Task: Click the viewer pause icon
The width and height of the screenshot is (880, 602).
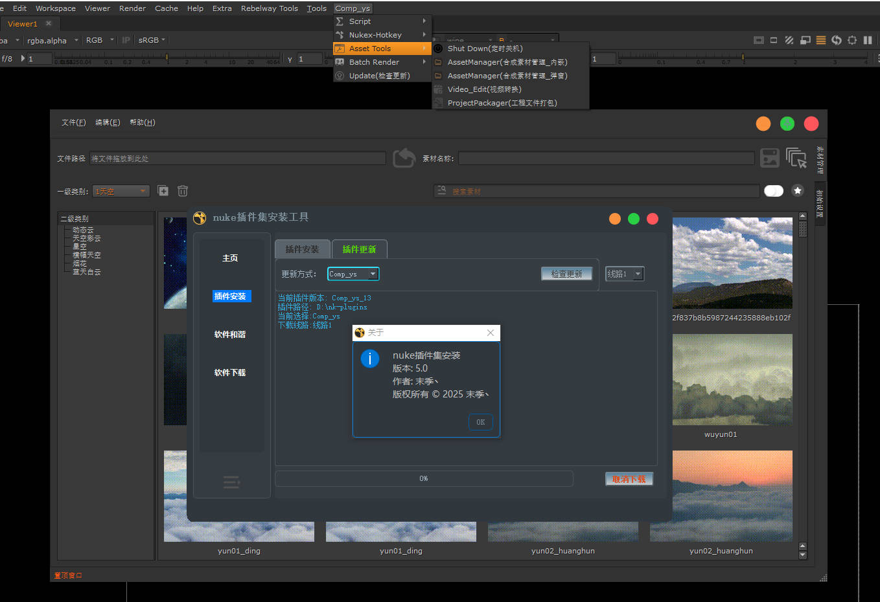Action: (x=868, y=40)
